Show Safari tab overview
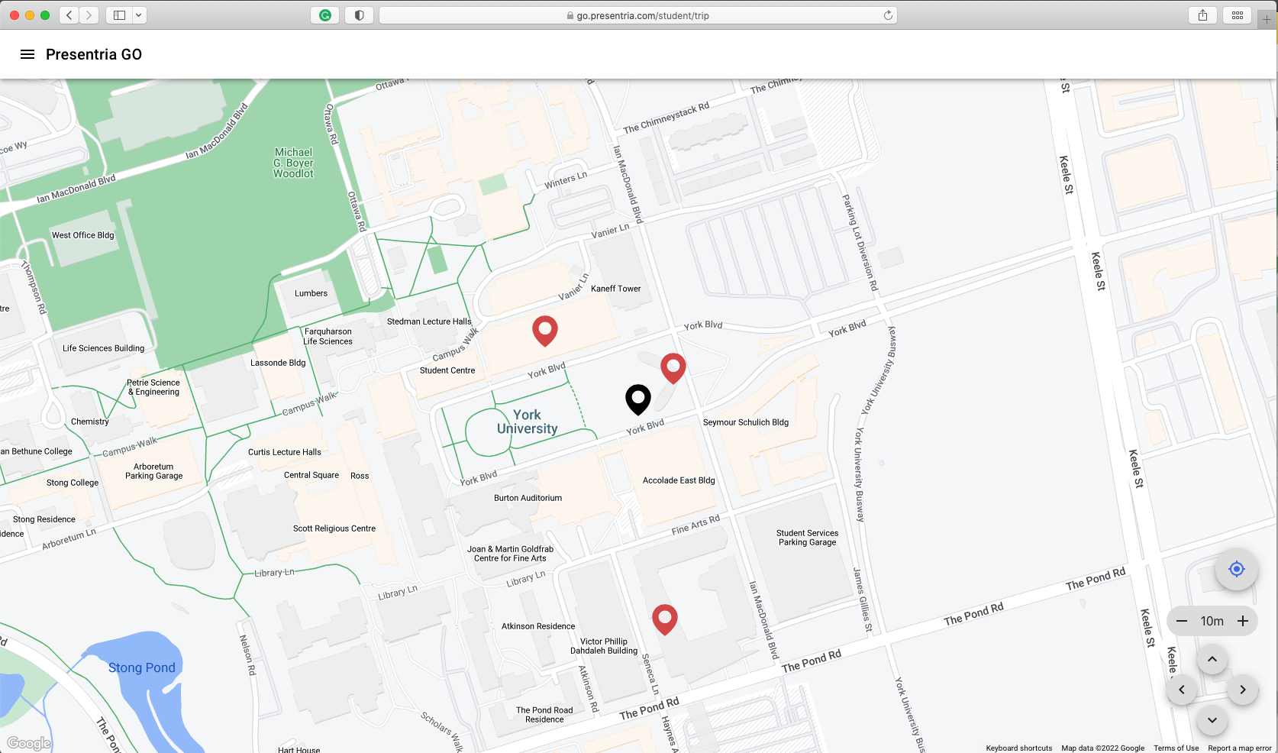 (1238, 15)
